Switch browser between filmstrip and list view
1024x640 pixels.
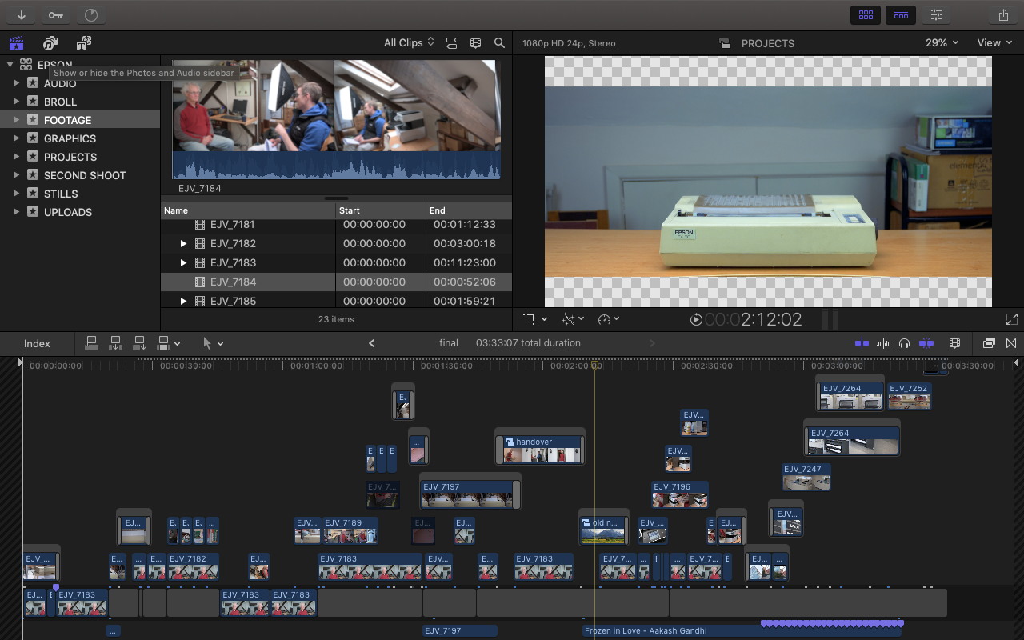(x=476, y=43)
